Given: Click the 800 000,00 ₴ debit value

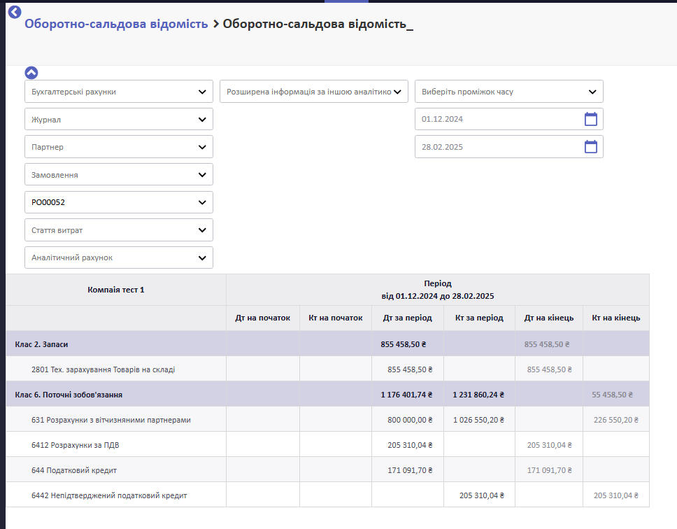Looking at the screenshot, I should (x=410, y=420).
